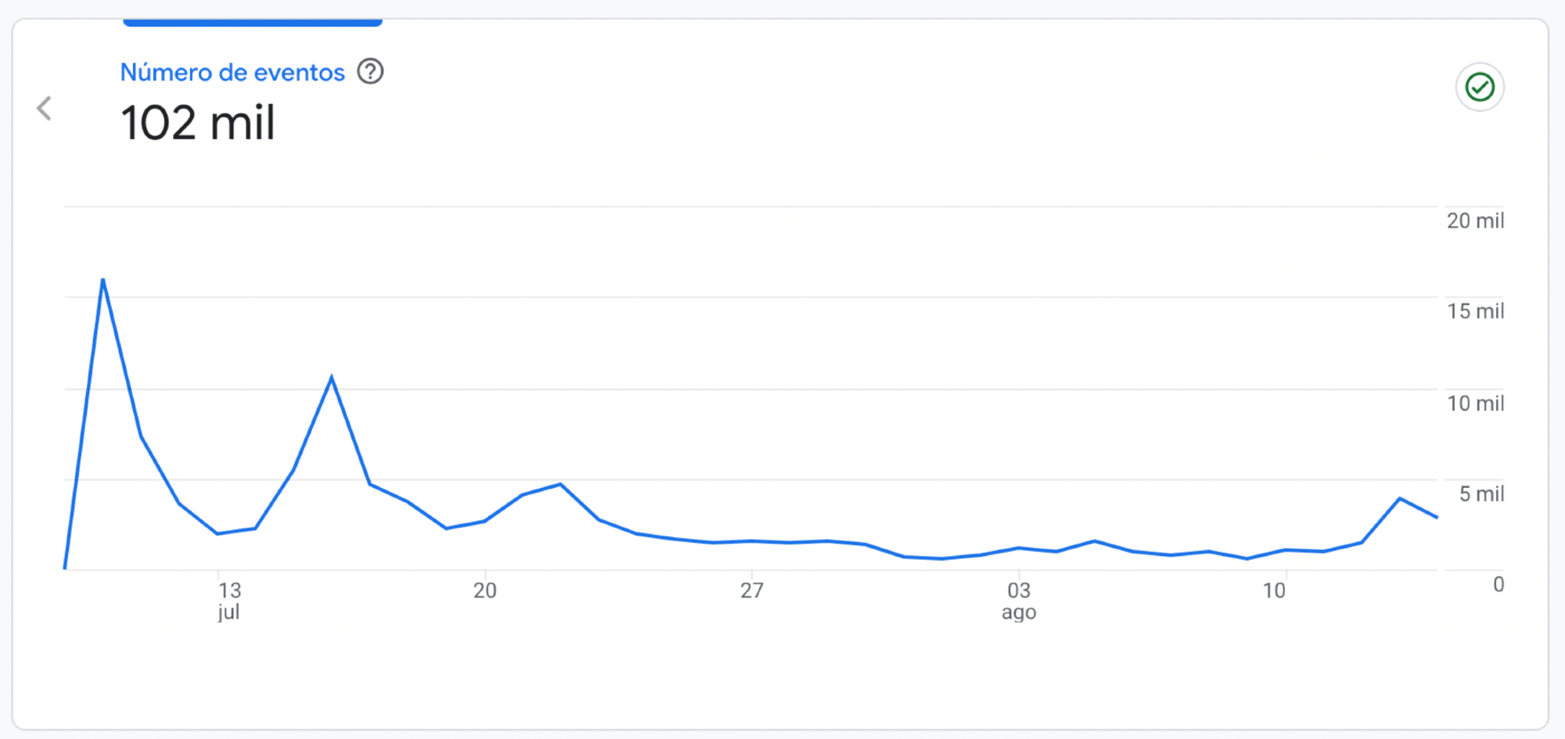The width and height of the screenshot is (1565, 739).
Task: Click the 20 mil y-axis label
Action: tap(1475, 221)
